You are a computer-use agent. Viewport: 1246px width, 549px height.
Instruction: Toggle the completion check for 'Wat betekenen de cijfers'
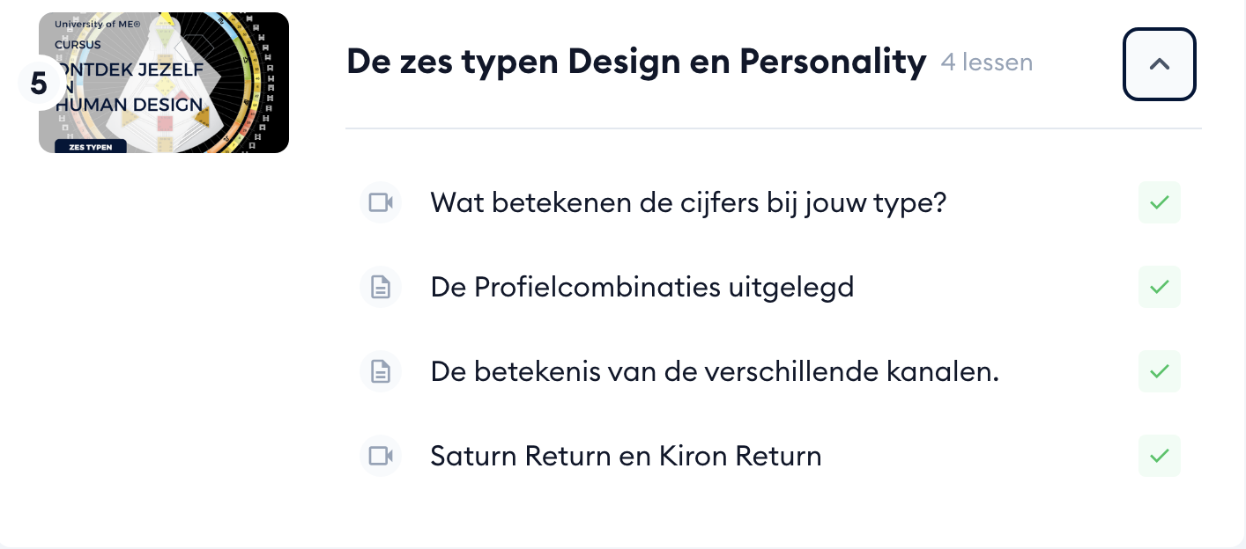(1159, 203)
